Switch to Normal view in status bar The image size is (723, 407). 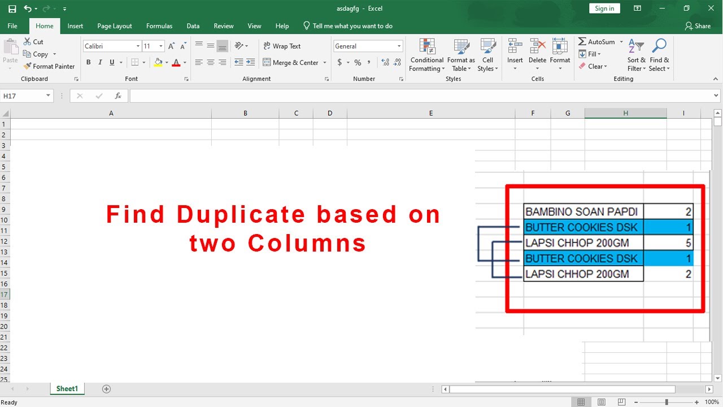[581, 402]
